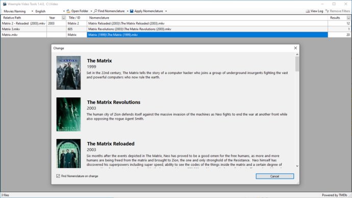Click the Results column header label
The width and height of the screenshot is (352, 198).
tap(335, 18)
